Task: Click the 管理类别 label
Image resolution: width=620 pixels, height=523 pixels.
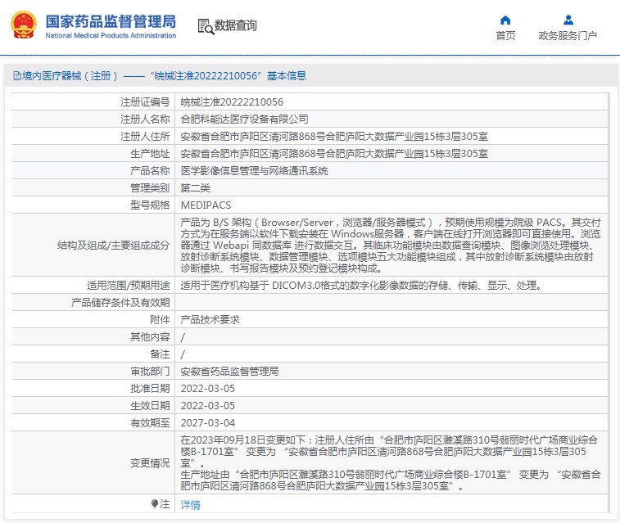Action: click(x=150, y=187)
